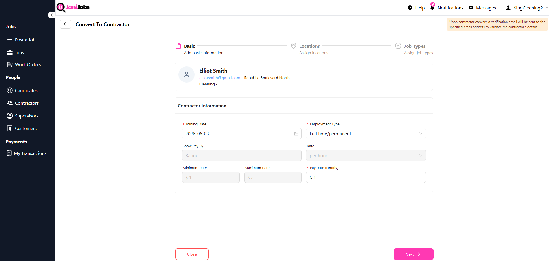Click the Close button
Viewport: 551px width, 261px height.
192,254
